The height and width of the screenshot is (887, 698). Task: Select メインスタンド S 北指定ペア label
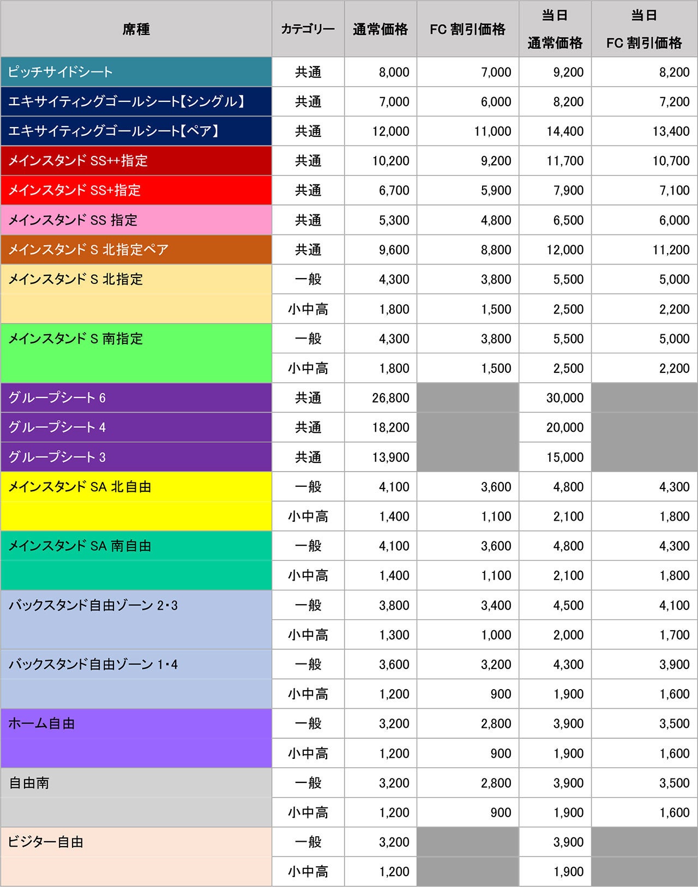136,250
